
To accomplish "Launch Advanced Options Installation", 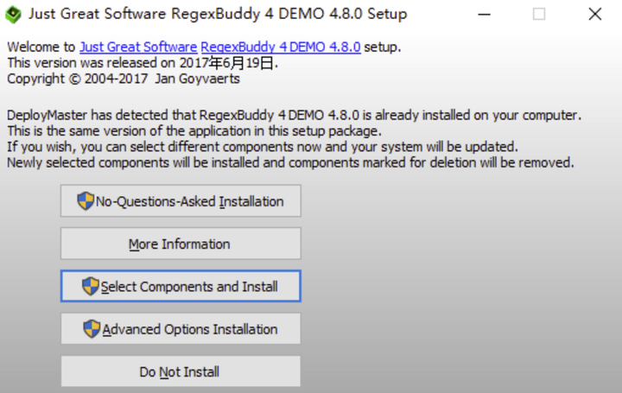I will (181, 329).
